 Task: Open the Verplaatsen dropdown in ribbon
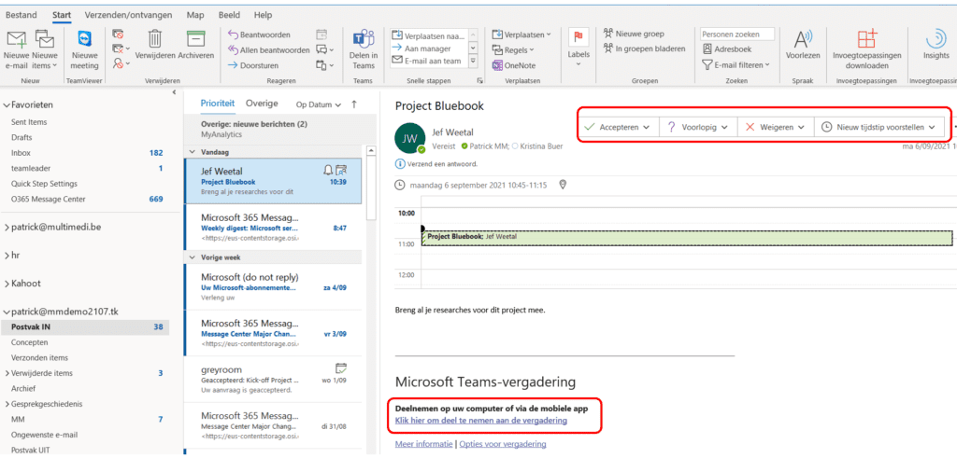tap(521, 35)
